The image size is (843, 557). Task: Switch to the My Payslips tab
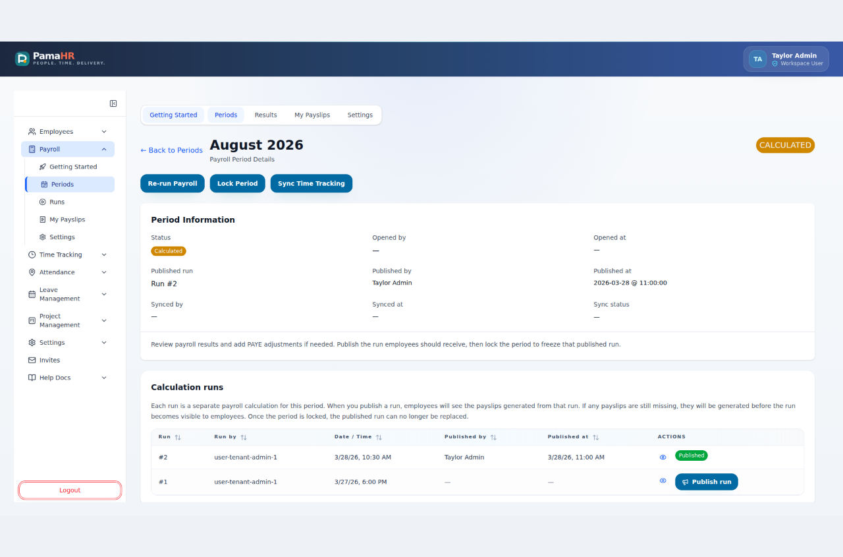tap(312, 115)
